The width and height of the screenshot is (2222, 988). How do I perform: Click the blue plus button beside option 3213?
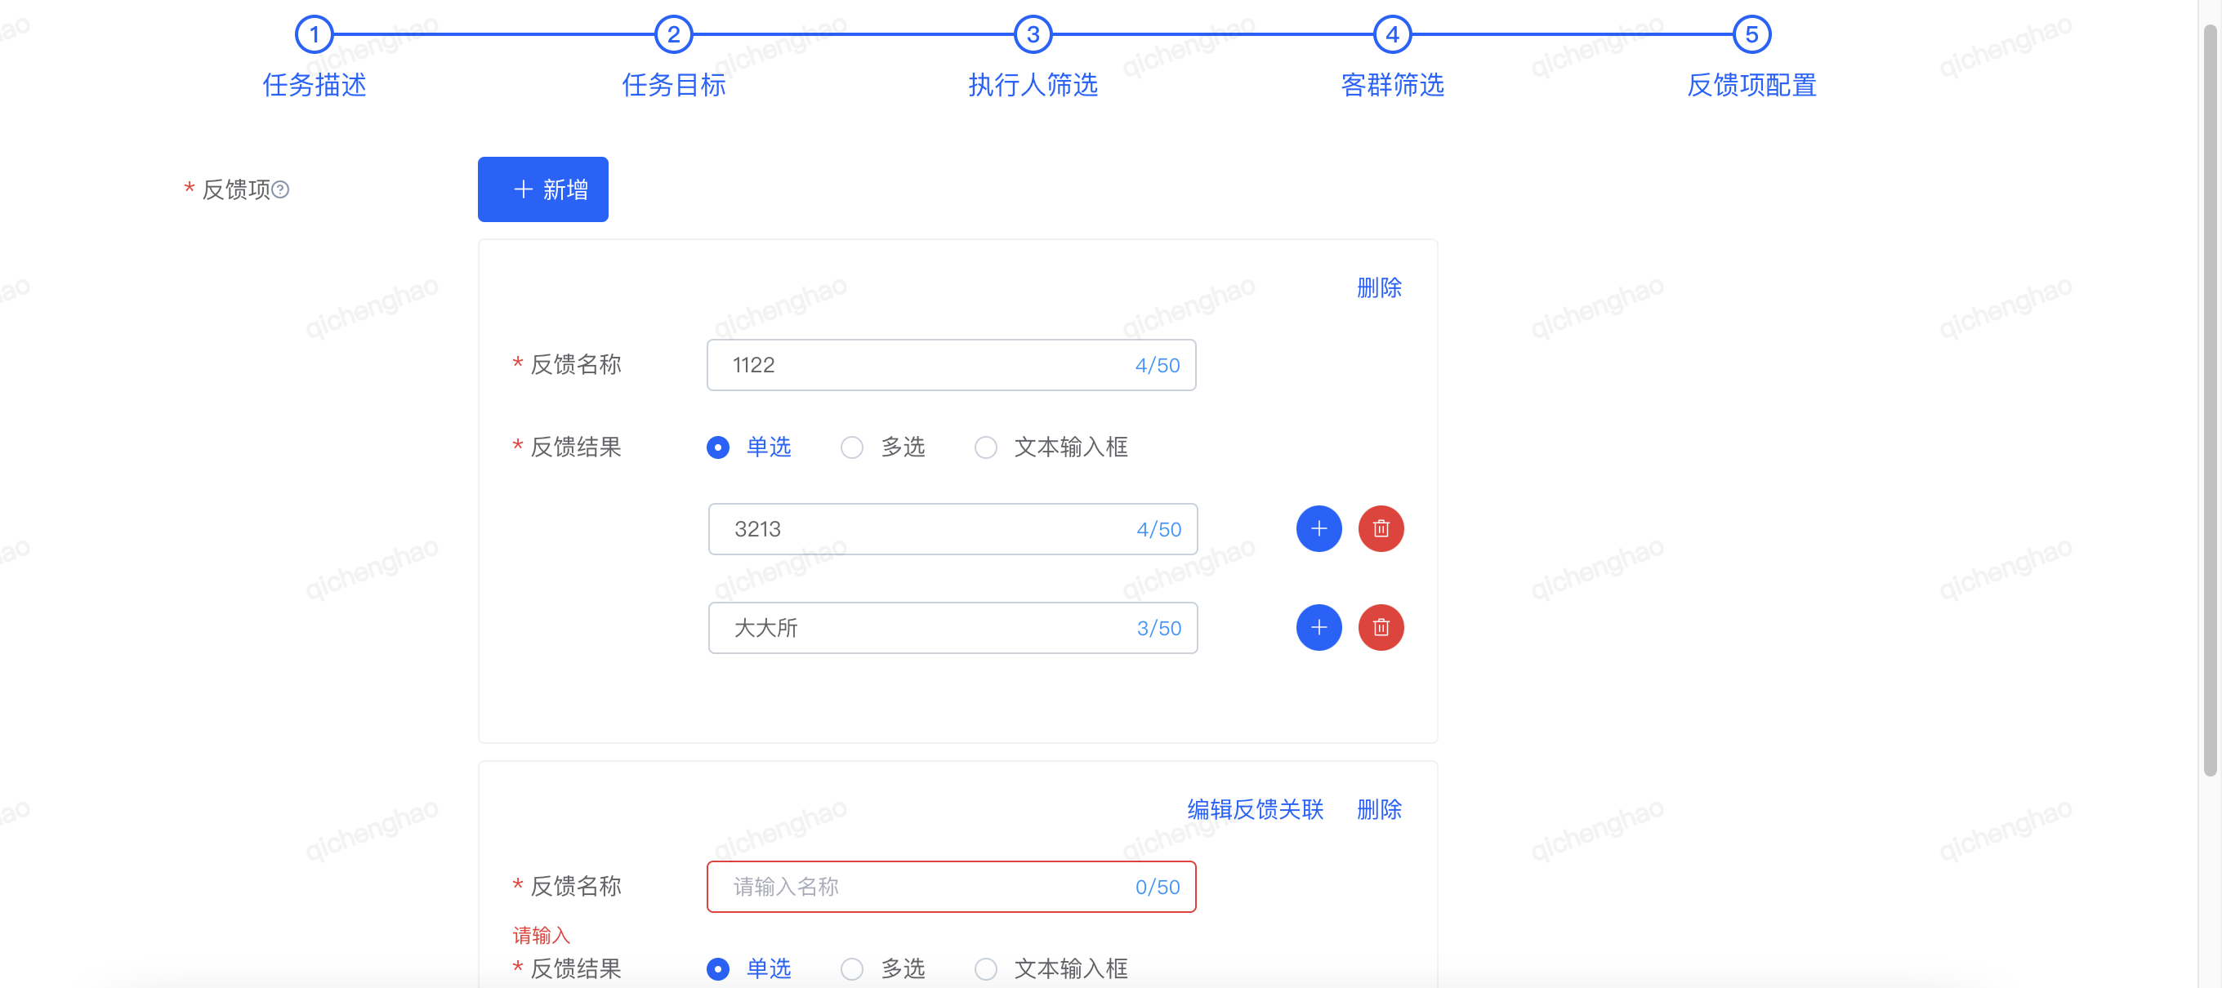point(1318,528)
